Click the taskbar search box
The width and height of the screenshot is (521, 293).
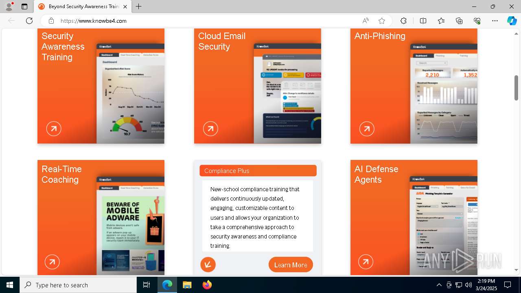(78, 285)
